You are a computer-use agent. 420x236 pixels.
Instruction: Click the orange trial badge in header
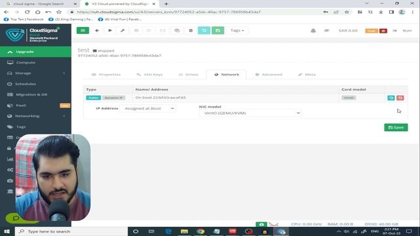371,31
